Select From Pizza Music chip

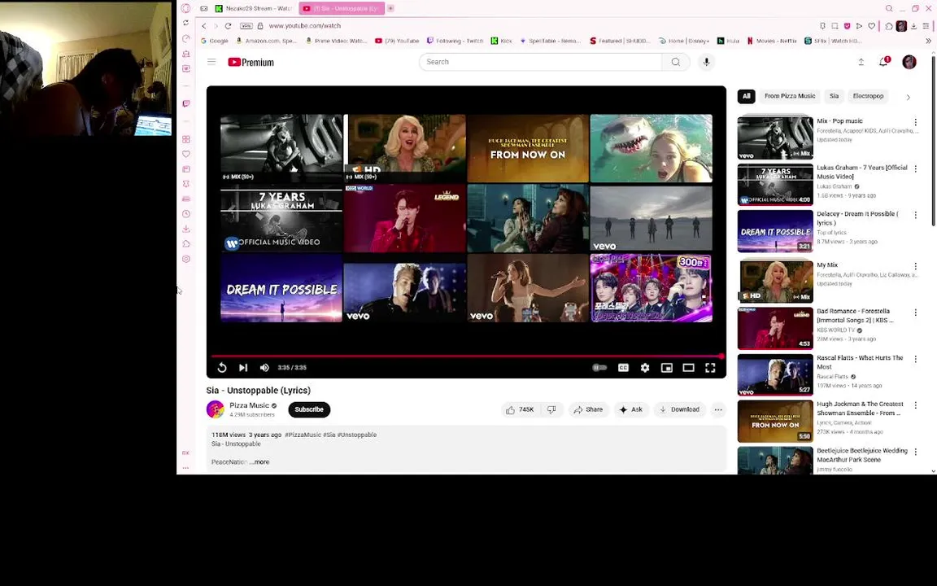click(790, 96)
